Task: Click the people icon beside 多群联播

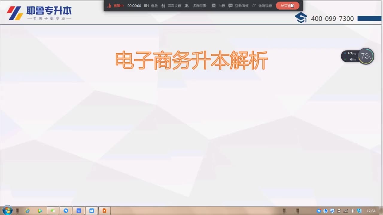Action: pyautogui.click(x=187, y=6)
